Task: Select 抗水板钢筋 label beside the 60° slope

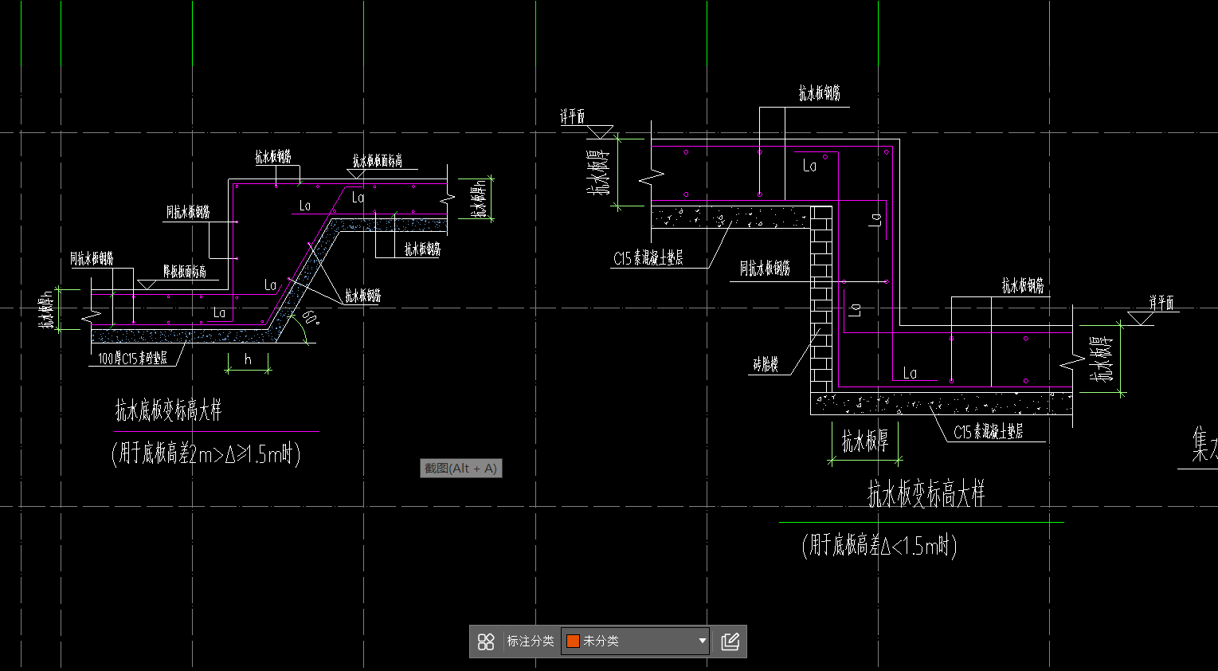Action: coord(362,296)
